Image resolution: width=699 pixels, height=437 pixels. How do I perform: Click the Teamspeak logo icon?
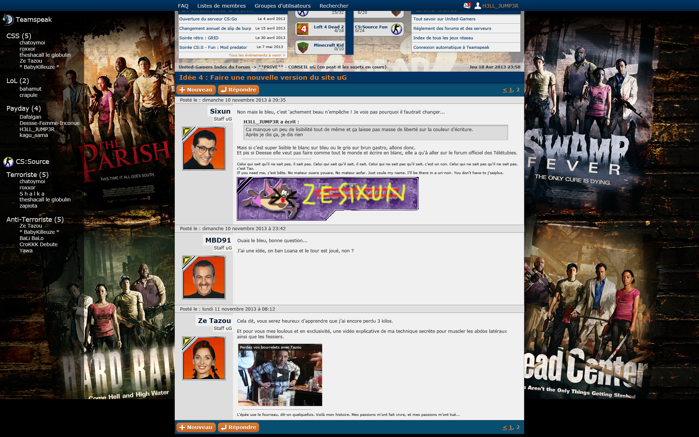pyautogui.click(x=8, y=19)
